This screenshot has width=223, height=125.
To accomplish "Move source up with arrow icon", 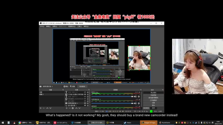I will [x=76, y=108].
